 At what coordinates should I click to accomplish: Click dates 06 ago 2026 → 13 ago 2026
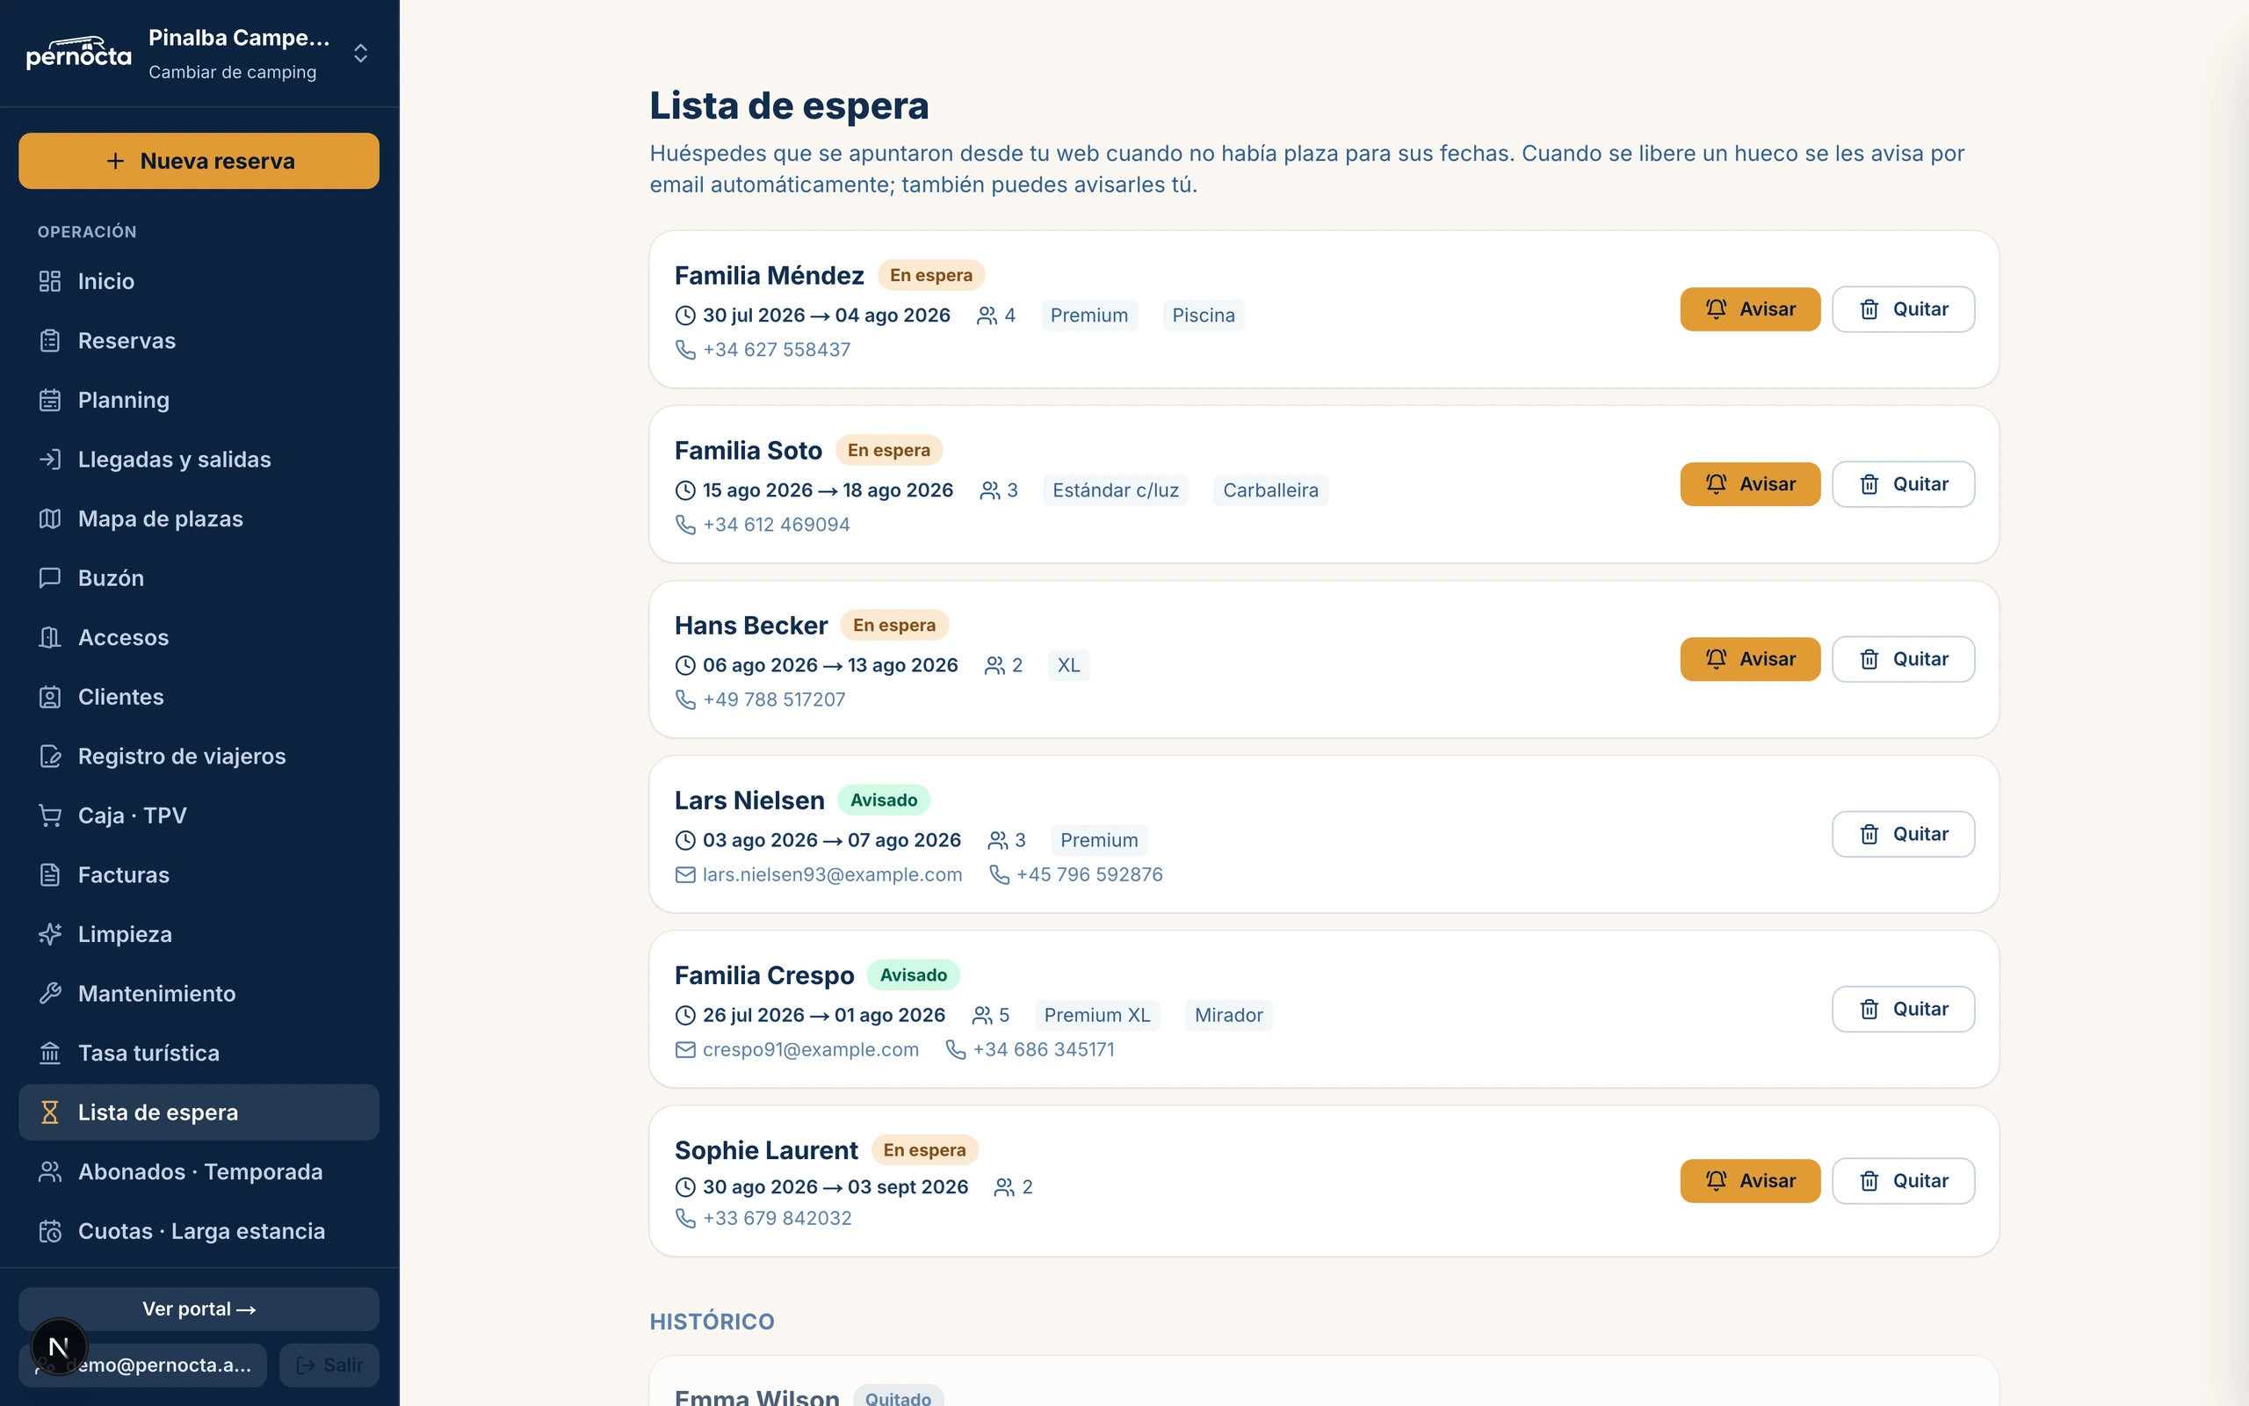(x=830, y=665)
